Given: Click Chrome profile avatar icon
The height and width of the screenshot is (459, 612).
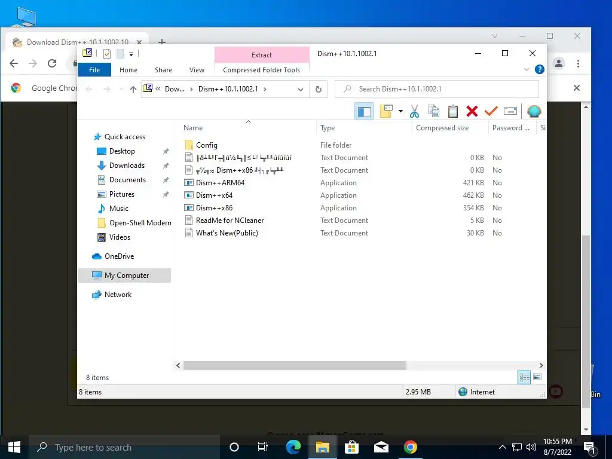Looking at the screenshot, I should 559,63.
